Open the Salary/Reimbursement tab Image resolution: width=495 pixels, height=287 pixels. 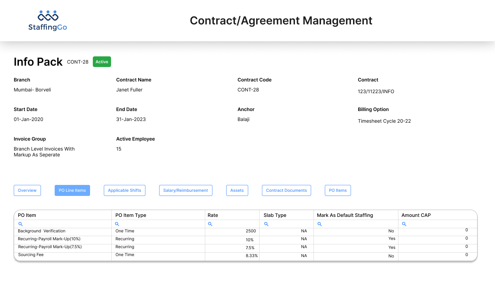click(x=186, y=190)
